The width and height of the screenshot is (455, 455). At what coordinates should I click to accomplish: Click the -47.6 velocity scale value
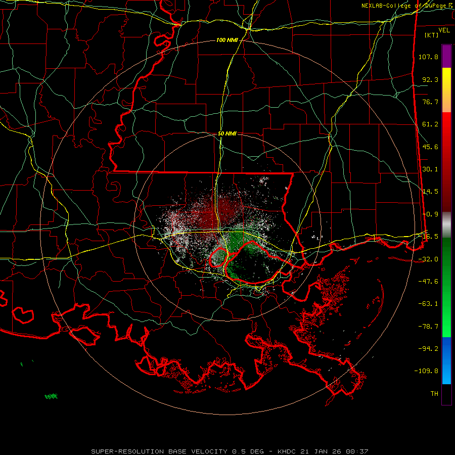428,282
